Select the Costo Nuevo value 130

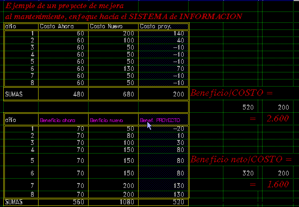pos(113,69)
